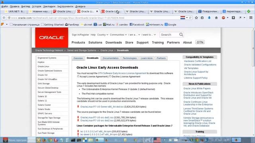Open the Довідка menu
Image resolution: width=255 pixels, height=143 pixels.
coord(80,6)
